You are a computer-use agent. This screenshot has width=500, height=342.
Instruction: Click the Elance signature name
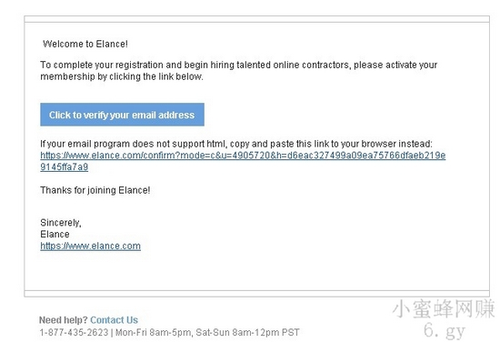pos(55,234)
